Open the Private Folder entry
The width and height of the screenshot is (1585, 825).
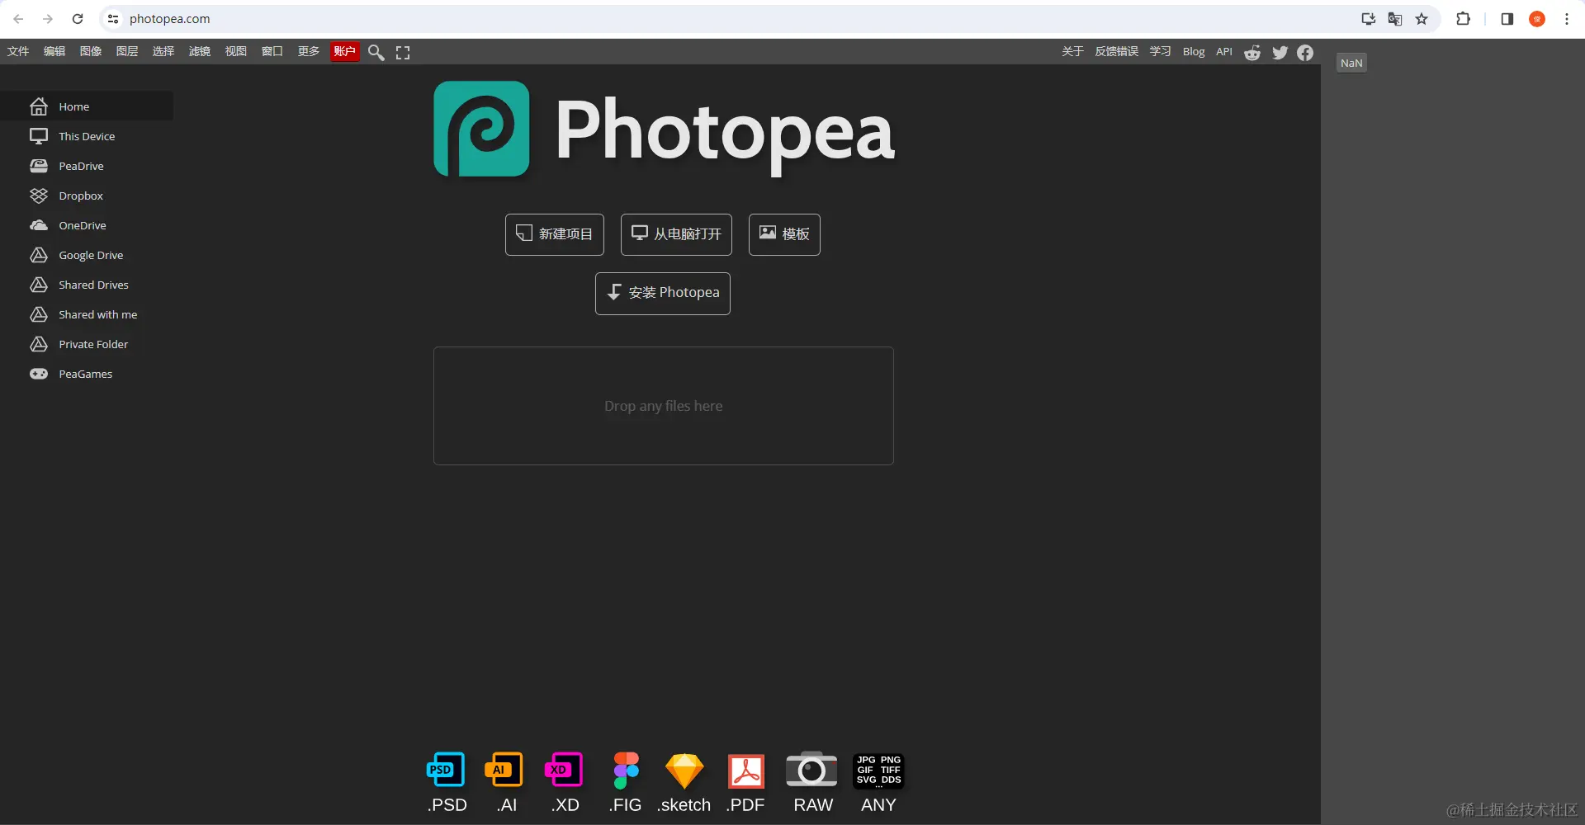87,344
